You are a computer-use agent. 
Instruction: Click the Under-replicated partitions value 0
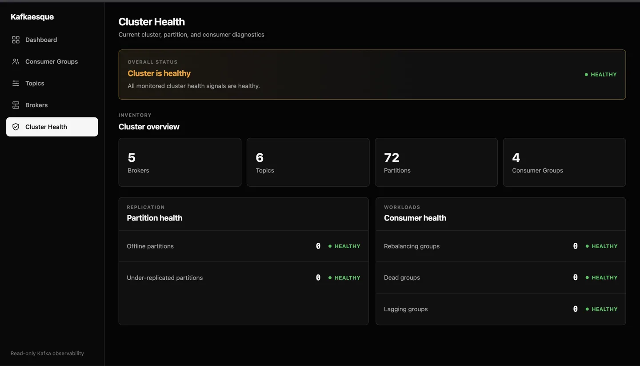(x=318, y=278)
